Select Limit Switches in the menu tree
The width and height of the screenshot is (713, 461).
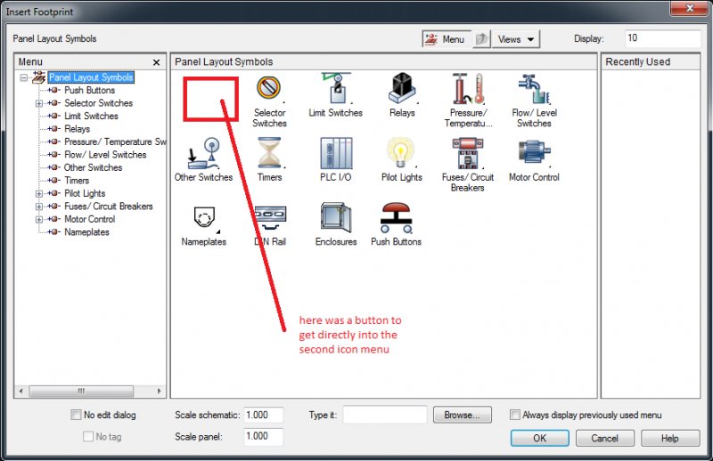91,117
